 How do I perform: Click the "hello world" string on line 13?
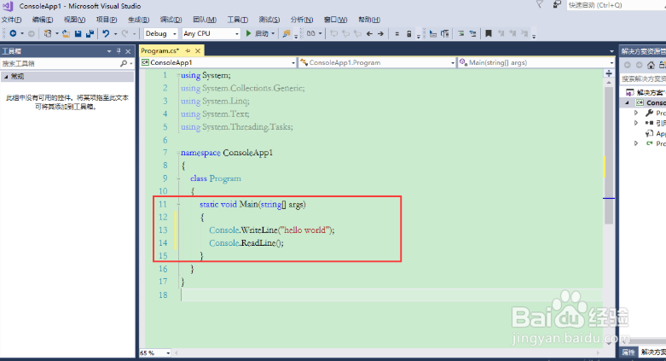click(x=305, y=230)
